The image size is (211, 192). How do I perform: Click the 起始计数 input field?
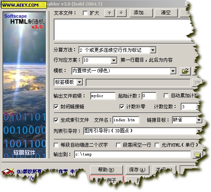point(149,96)
